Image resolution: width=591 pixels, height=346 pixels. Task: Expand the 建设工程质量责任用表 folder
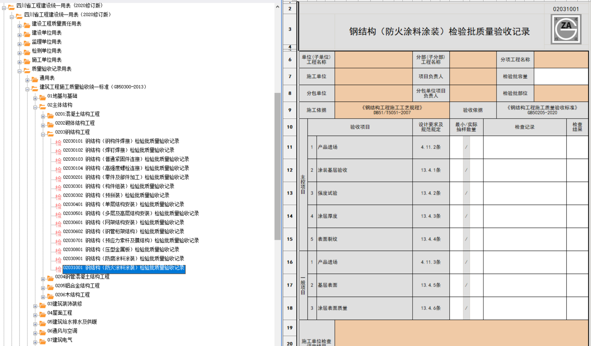[x=19, y=26]
